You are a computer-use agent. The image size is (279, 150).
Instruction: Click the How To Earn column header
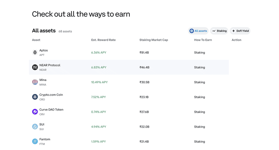203,40
